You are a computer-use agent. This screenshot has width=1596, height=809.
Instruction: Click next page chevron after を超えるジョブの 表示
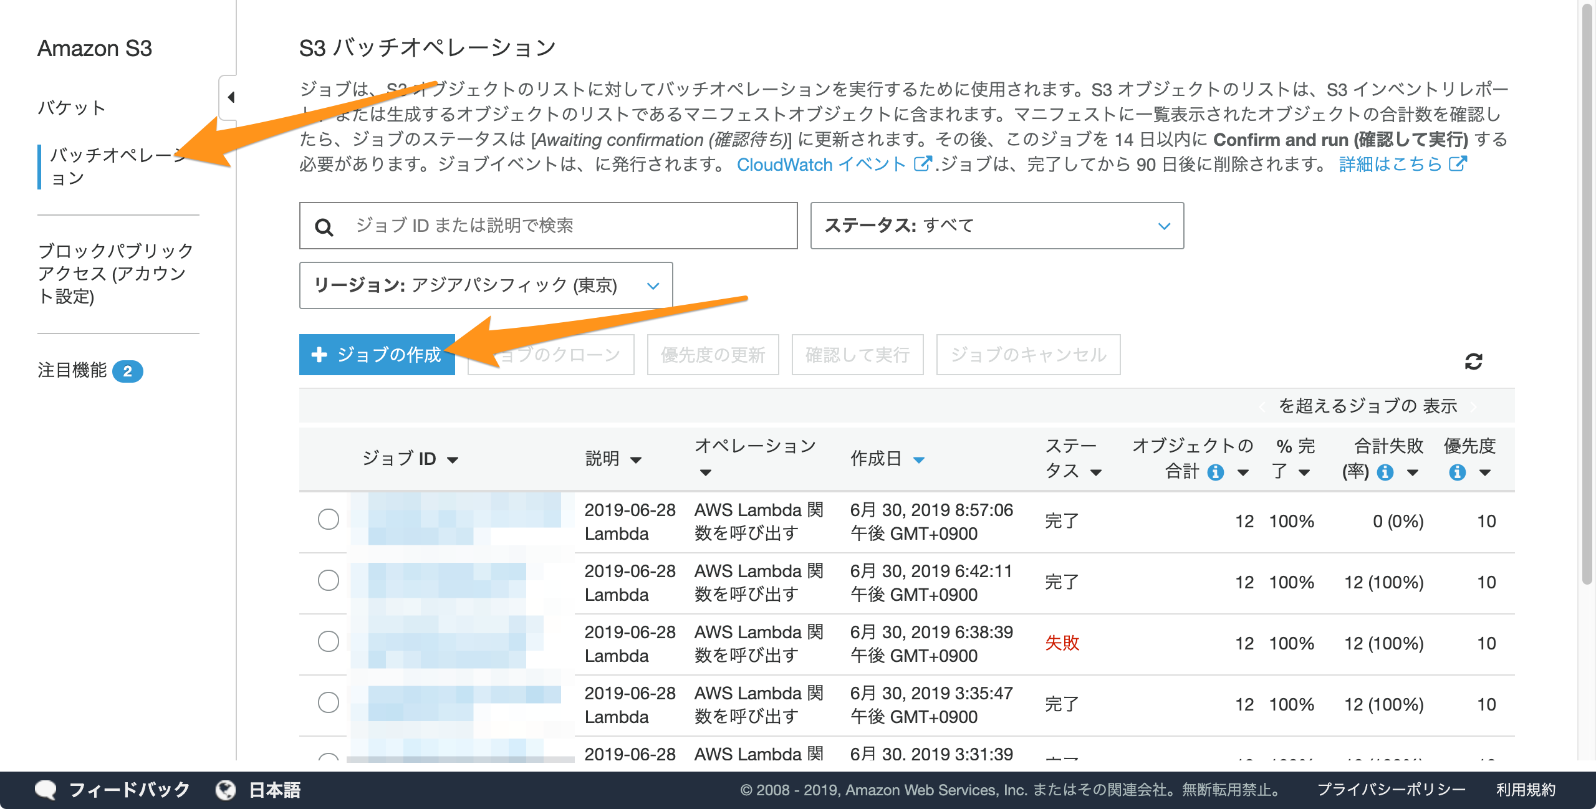pyautogui.click(x=1474, y=407)
